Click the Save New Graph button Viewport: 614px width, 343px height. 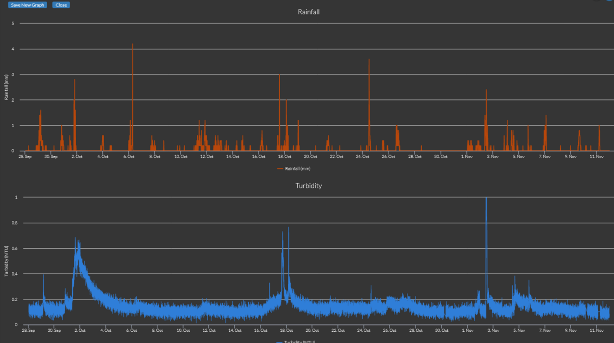[28, 5]
